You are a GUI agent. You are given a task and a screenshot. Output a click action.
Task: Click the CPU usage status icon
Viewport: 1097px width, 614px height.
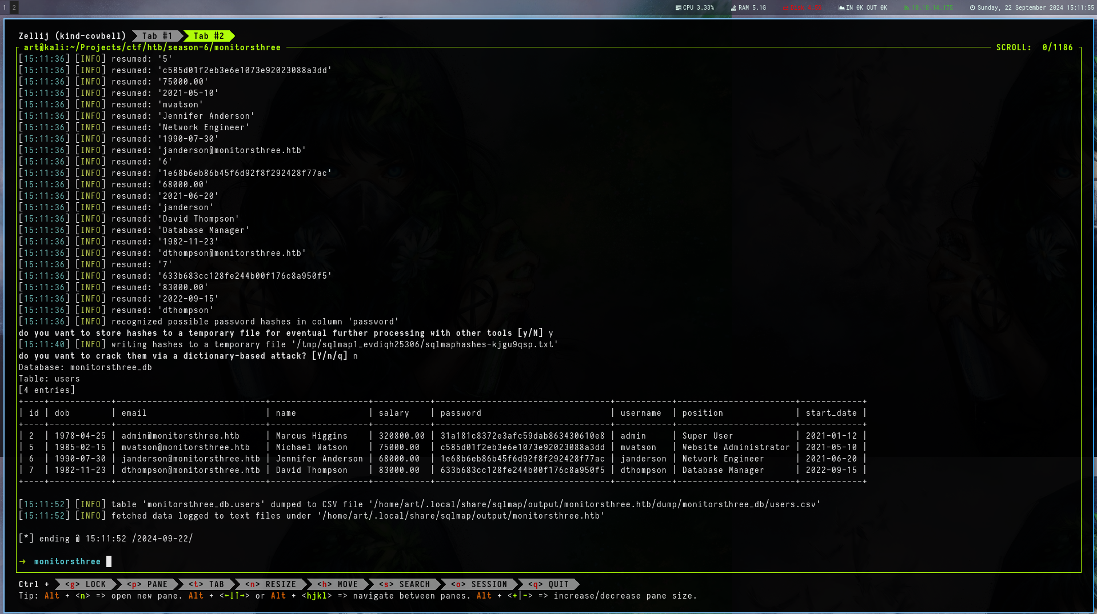[679, 8]
